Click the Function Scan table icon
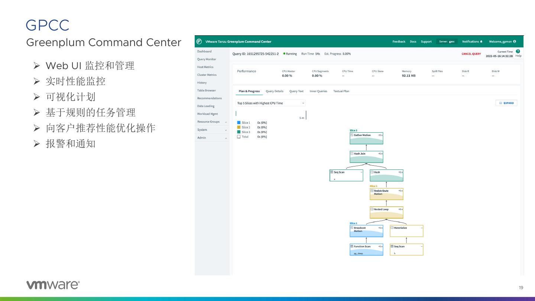This screenshot has width=535, height=301. [352, 246]
